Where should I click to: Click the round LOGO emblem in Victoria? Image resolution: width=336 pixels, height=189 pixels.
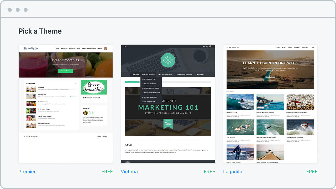pos(168,60)
